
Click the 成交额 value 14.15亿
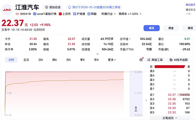[x=108, y=44]
